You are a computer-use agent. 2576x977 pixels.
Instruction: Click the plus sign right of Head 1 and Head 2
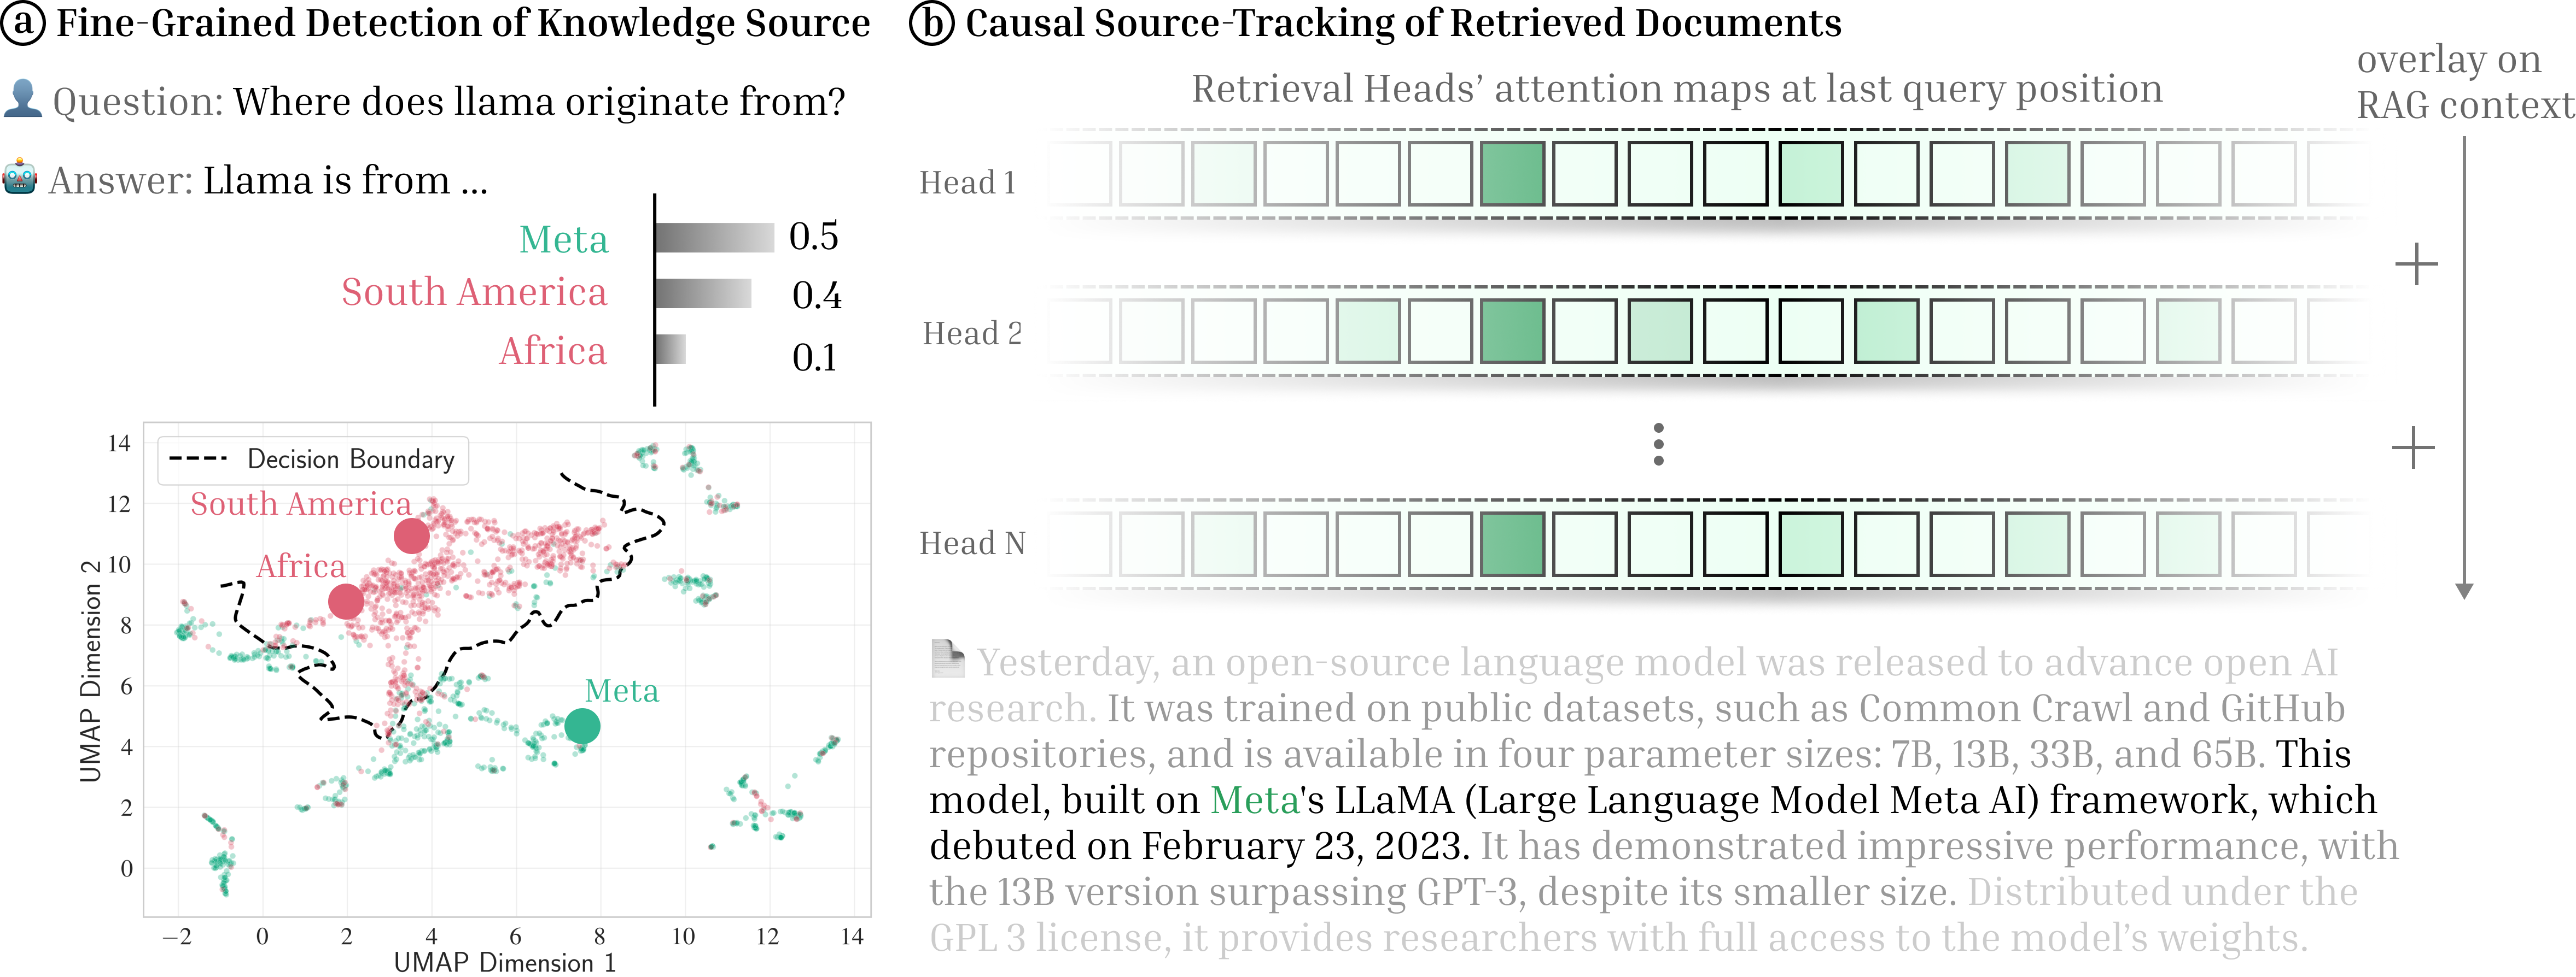[x=2416, y=264]
